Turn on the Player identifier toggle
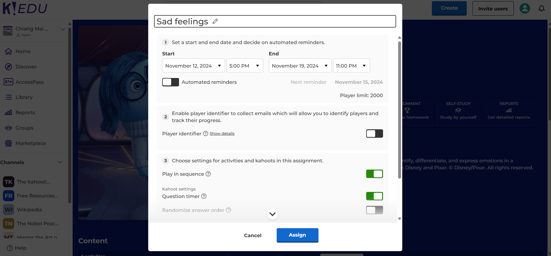 point(374,134)
